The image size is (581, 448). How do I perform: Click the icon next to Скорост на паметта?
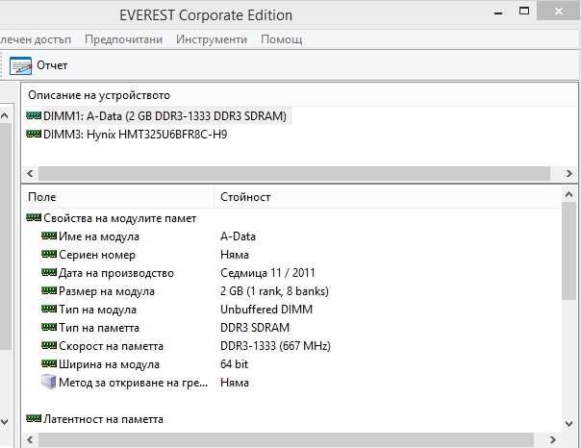49,345
